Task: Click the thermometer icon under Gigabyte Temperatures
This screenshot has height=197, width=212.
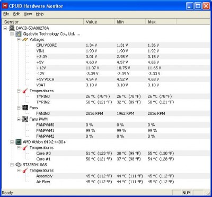Action: coord(25,91)
